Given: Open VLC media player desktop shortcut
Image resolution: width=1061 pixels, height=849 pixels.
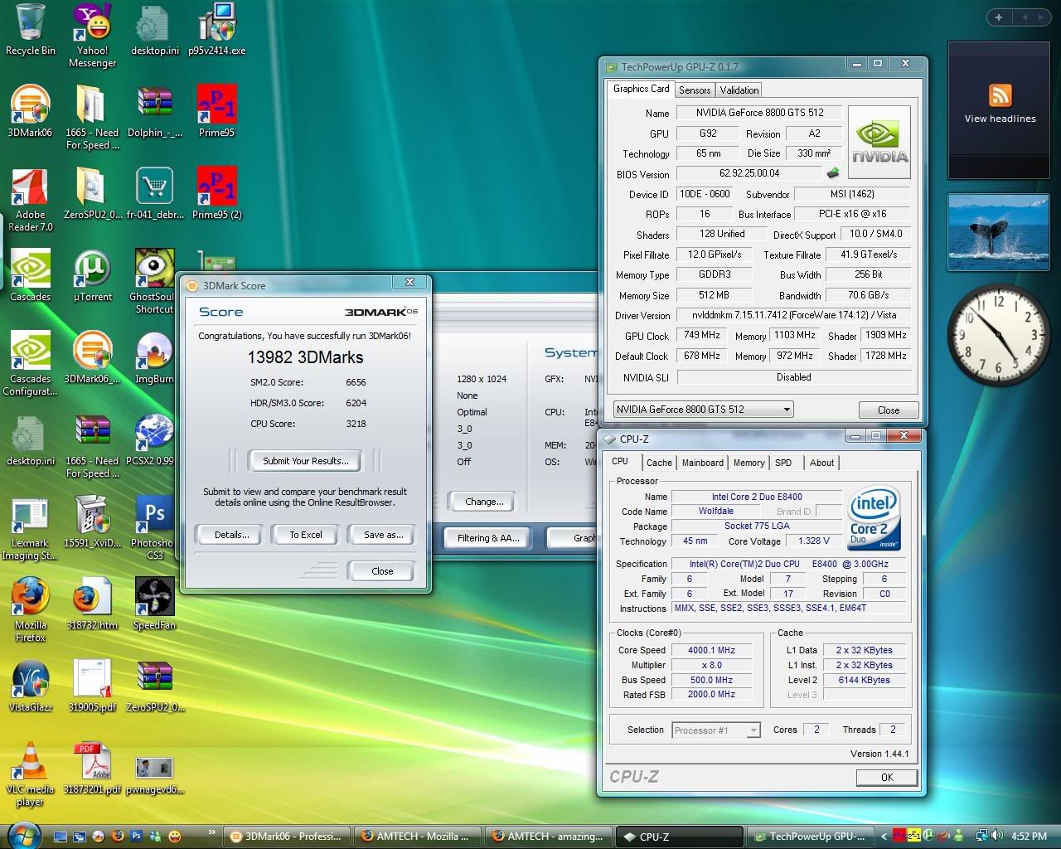Looking at the screenshot, I should (31, 774).
